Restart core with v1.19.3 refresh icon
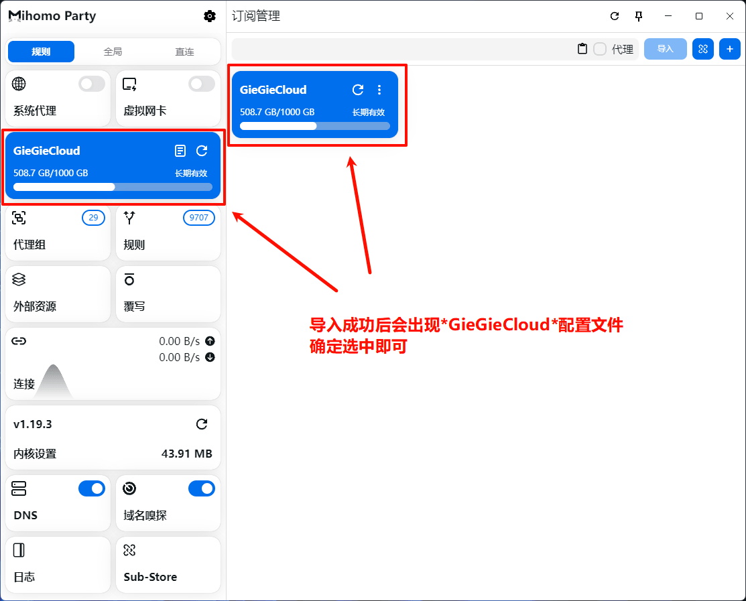746x601 pixels. coord(202,424)
